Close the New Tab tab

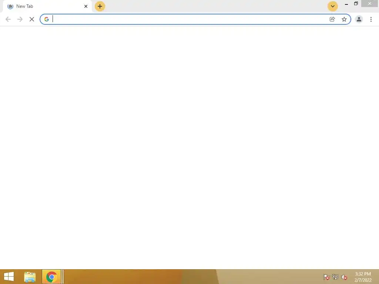pyautogui.click(x=86, y=6)
